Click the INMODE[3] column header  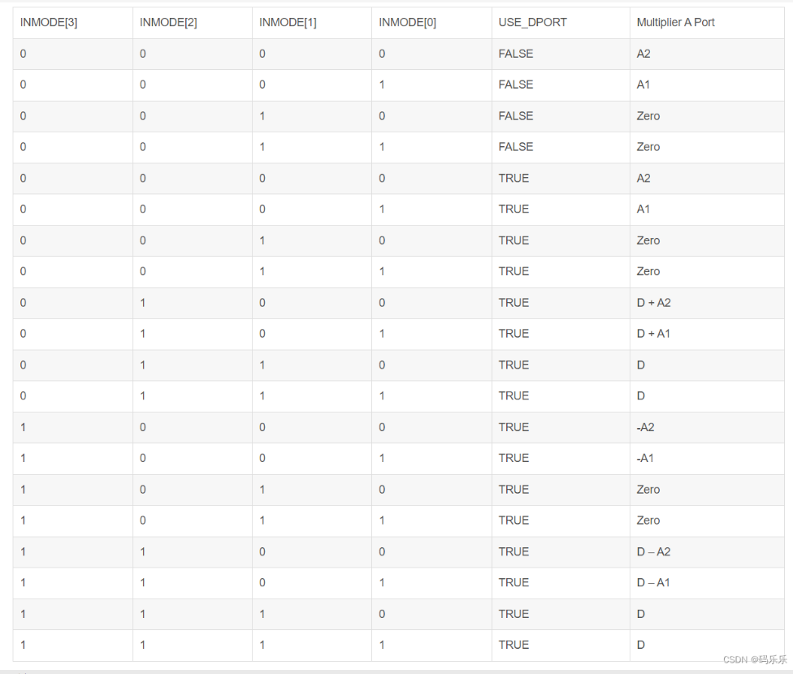(x=49, y=22)
